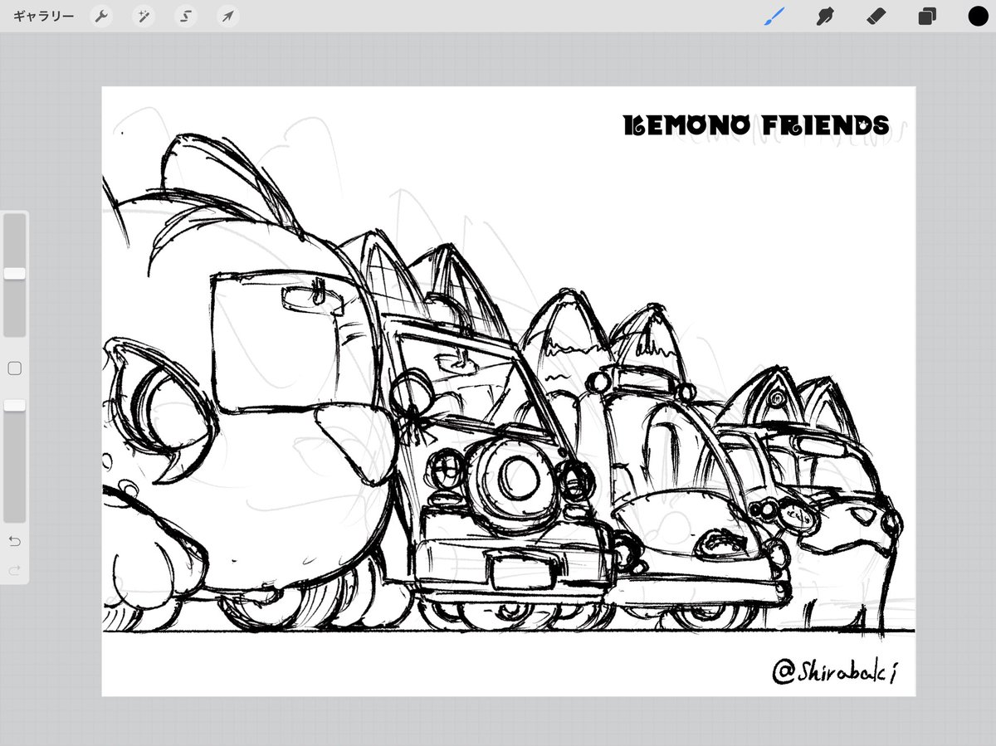This screenshot has width=996, height=746.
Task: Open the Actions wrench menu
Action: coord(101,17)
